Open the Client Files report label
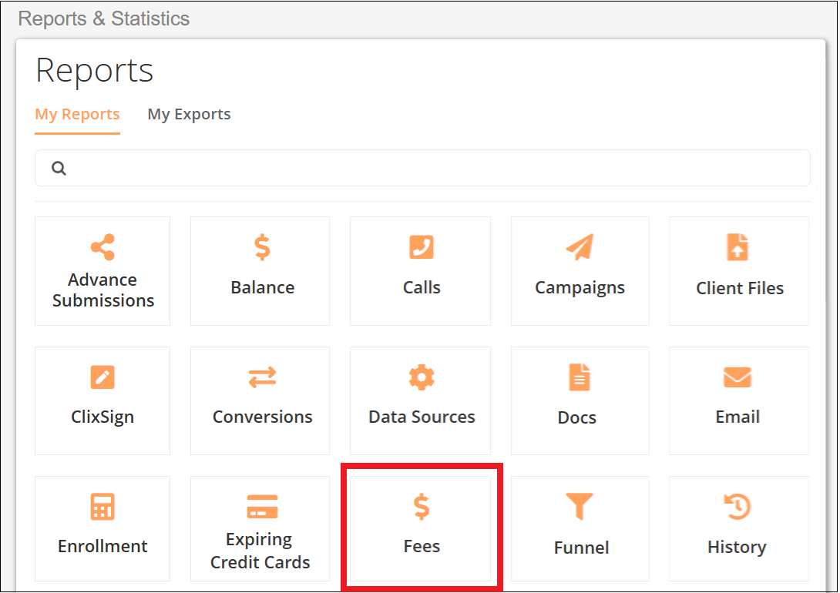Image resolution: width=840 pixels, height=593 pixels. pos(740,288)
